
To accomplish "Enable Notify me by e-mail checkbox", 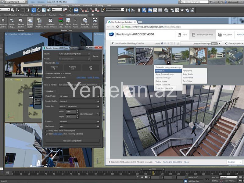I will click(x=47, y=131).
